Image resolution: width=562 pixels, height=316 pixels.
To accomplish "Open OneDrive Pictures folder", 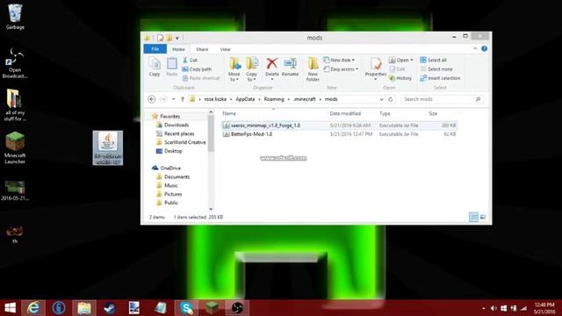I will (x=173, y=194).
